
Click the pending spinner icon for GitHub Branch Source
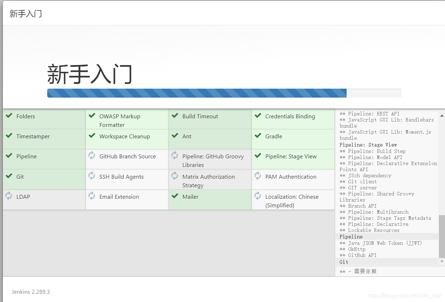coord(92,155)
